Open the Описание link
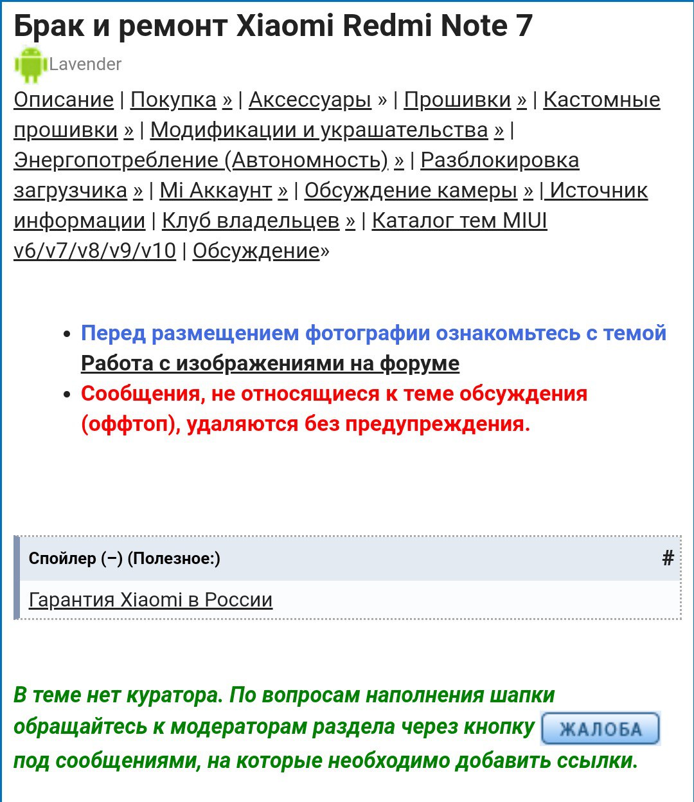This screenshot has height=802, width=694. (x=64, y=100)
